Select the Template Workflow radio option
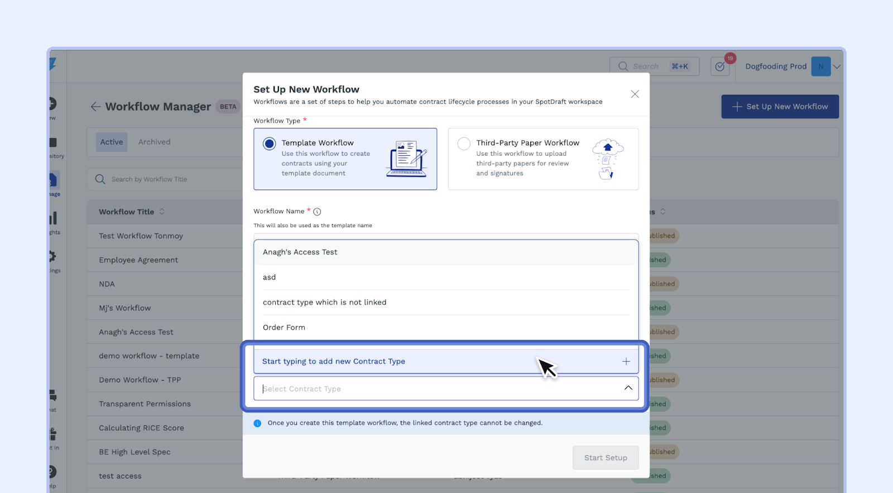The image size is (893, 493). pyautogui.click(x=270, y=144)
